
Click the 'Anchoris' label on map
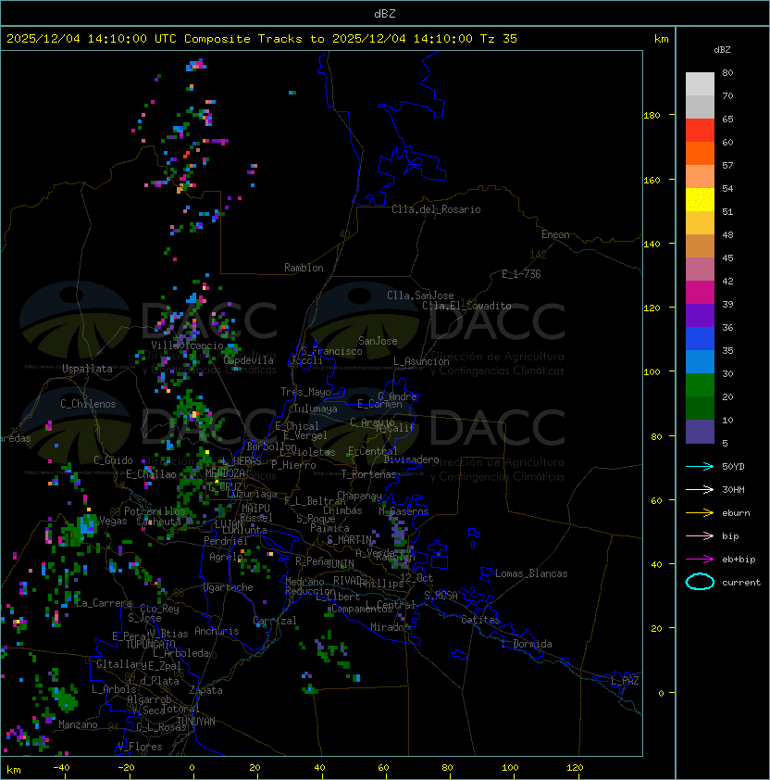tap(217, 631)
